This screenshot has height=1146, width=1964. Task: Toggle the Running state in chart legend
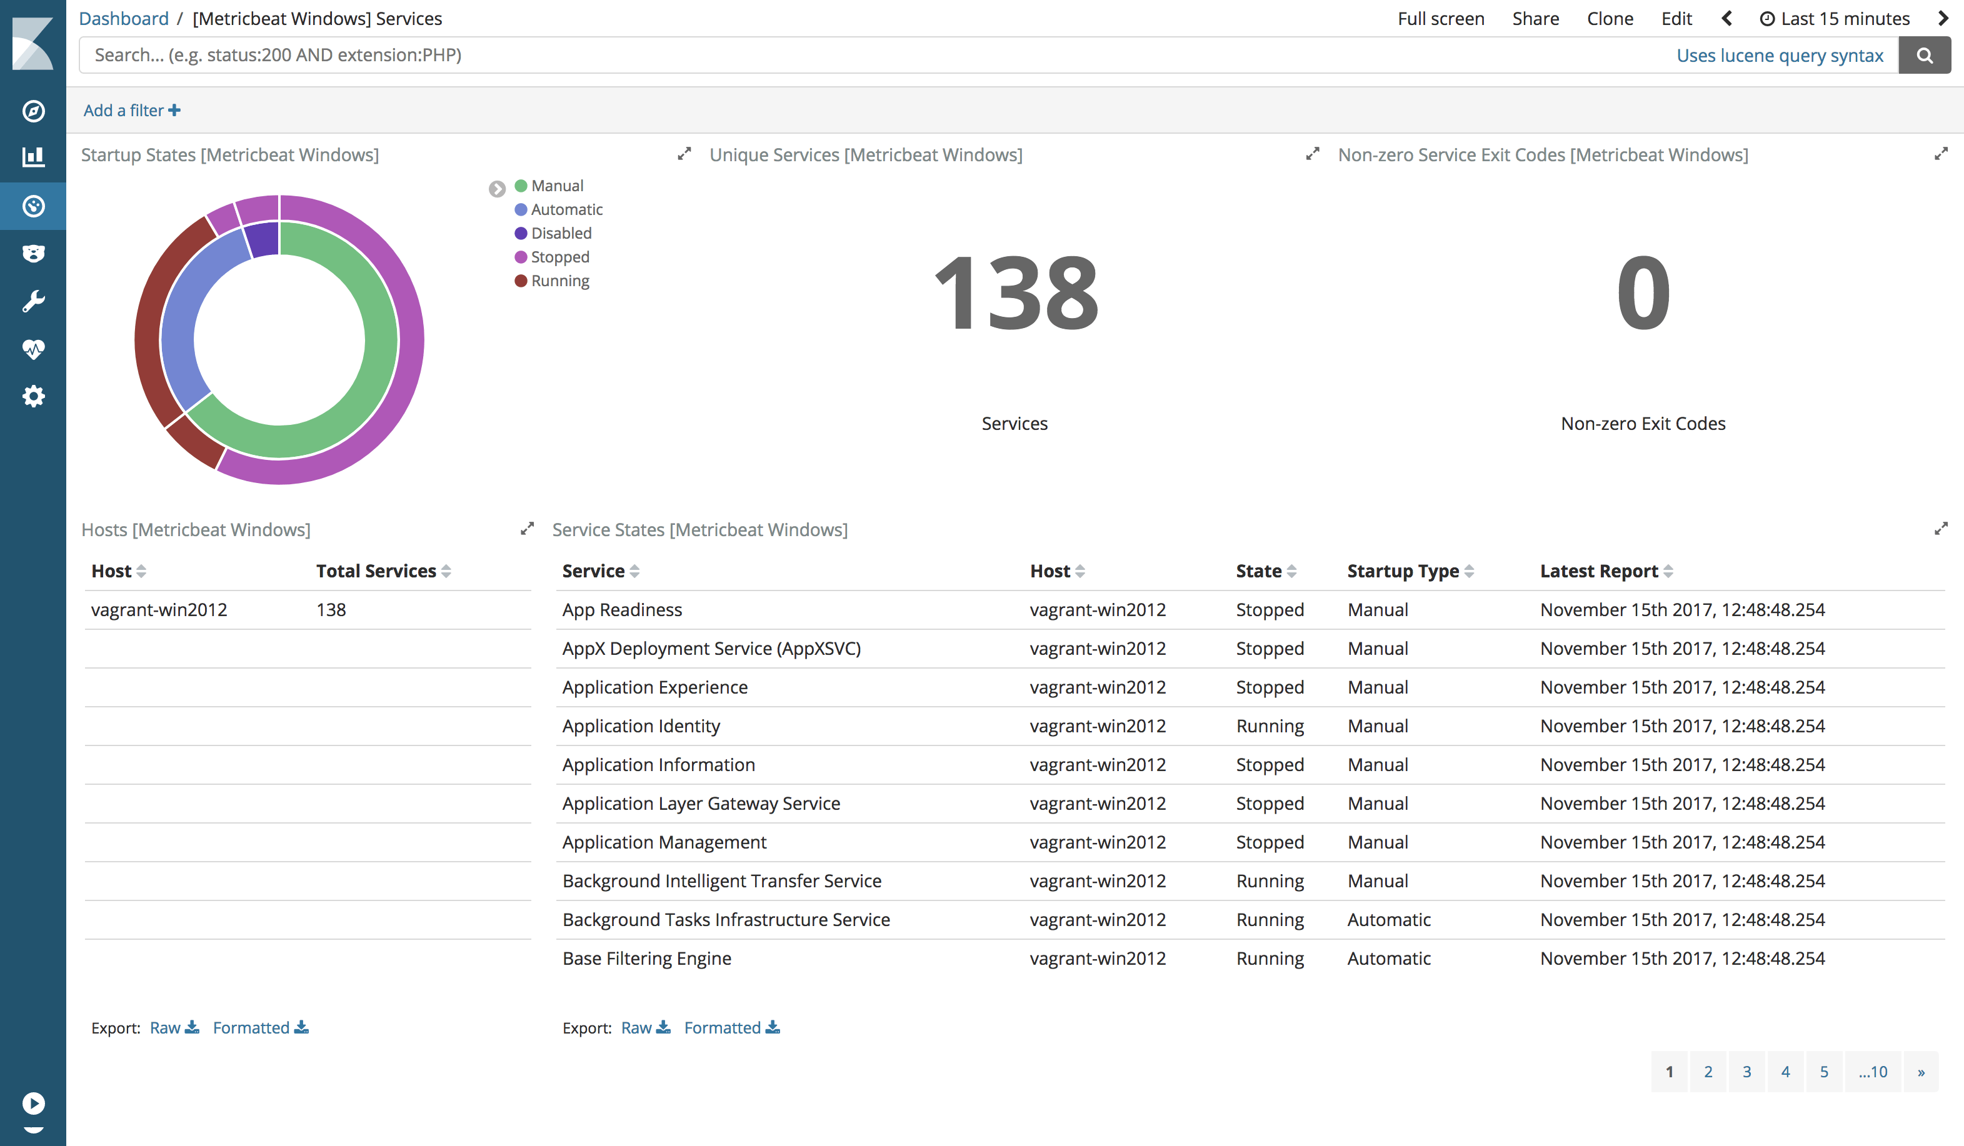[x=521, y=280]
